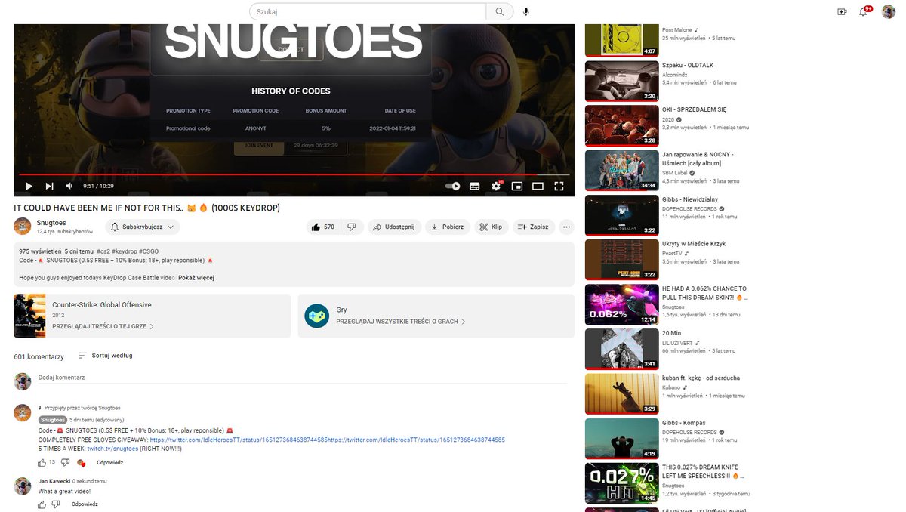This screenshot has height=512, width=906.
Task: Open Szpaku - OLDTALK video thumbnail
Action: (621, 80)
